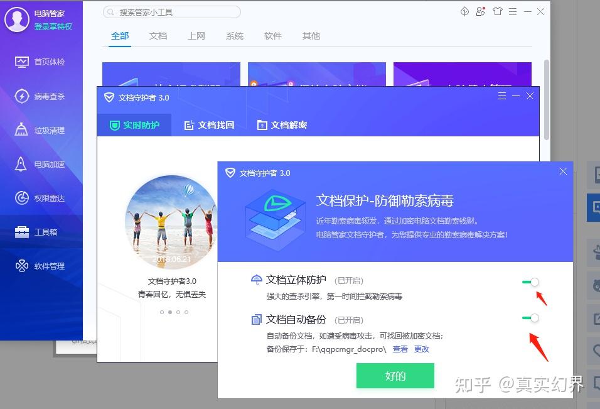Select the fourth carousel dot
The width and height of the screenshot is (600, 409).
pos(186,312)
